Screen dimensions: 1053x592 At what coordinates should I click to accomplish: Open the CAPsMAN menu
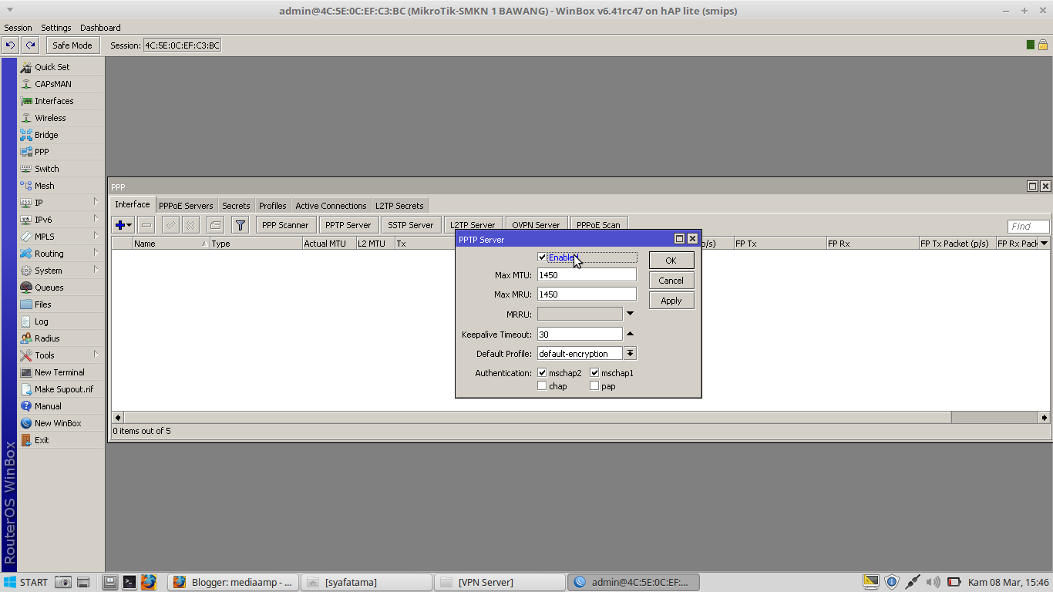coord(61,84)
